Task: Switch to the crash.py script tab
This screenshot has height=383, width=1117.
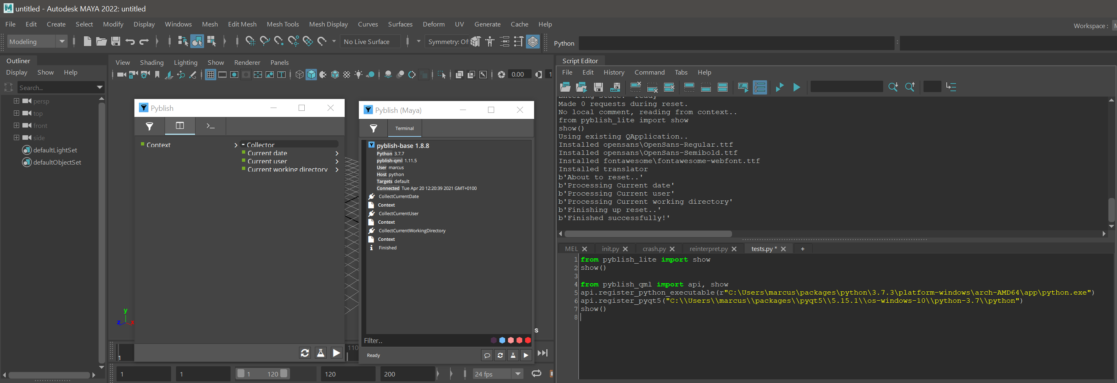Action: click(x=653, y=249)
